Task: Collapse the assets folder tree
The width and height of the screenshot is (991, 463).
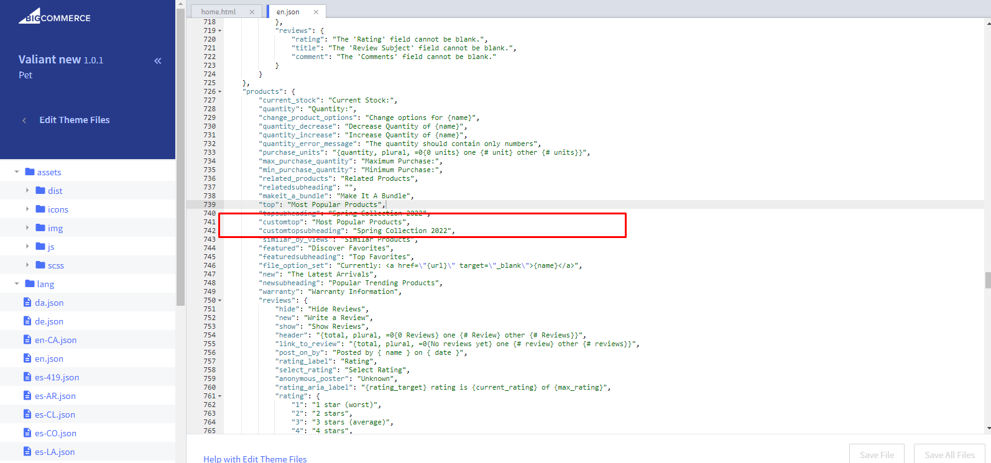Action: (17, 172)
